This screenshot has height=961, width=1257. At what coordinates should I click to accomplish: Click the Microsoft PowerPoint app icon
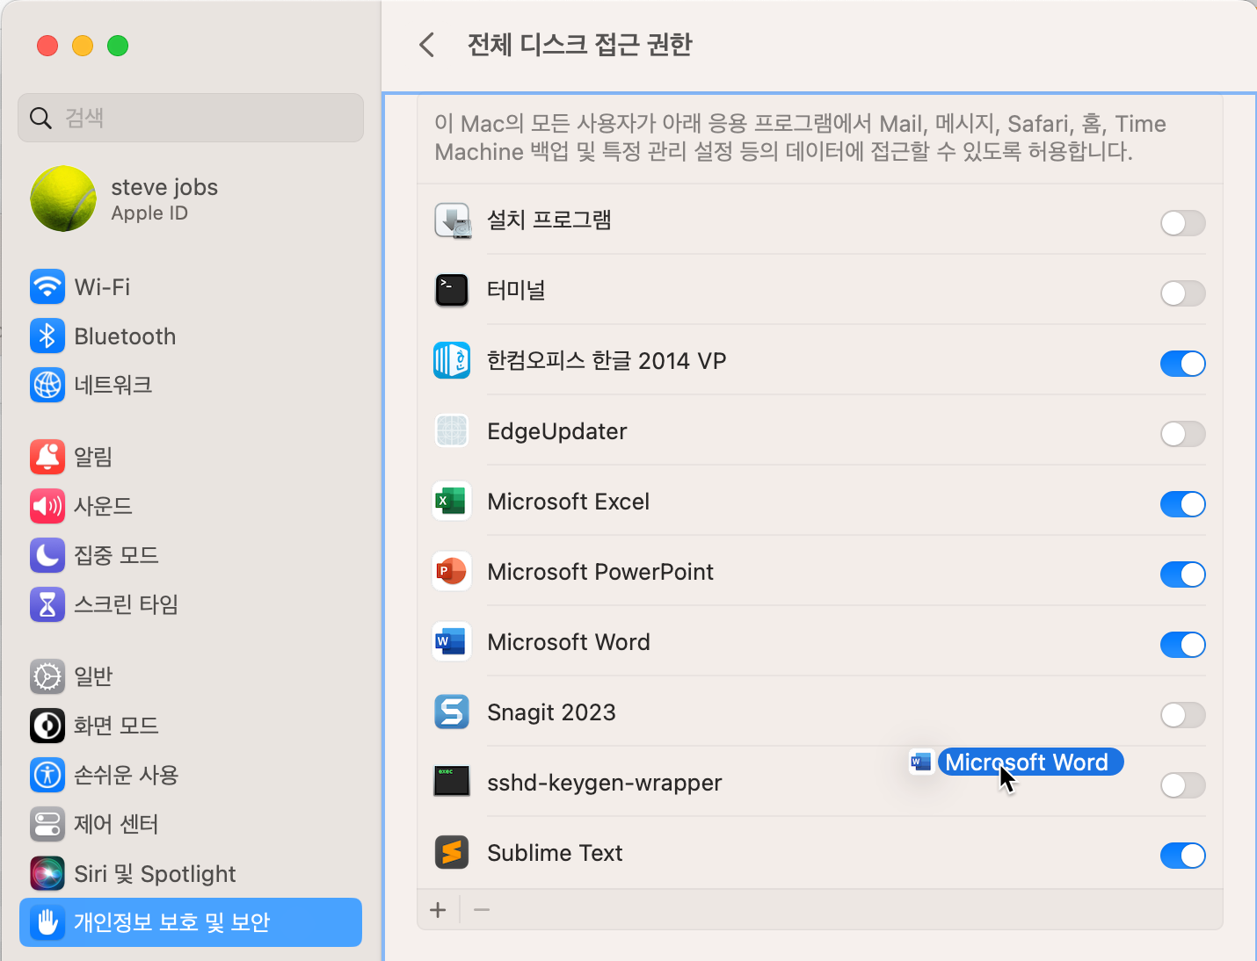pos(452,572)
